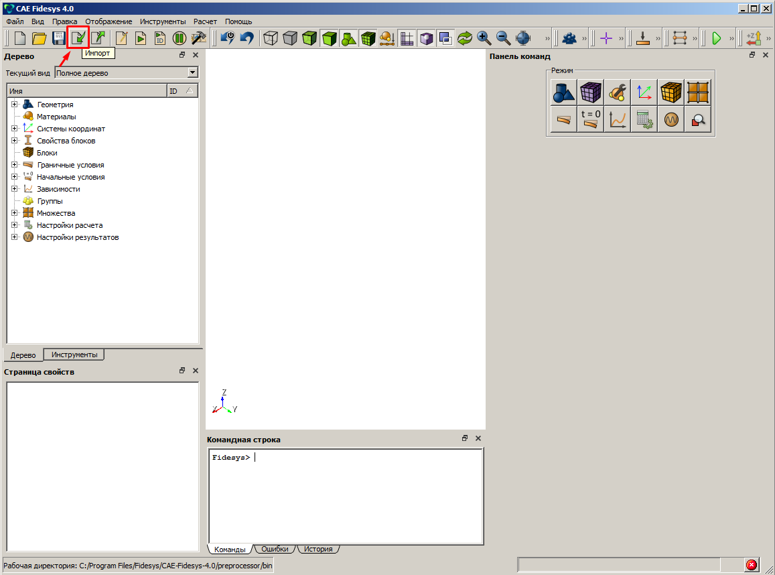Image resolution: width=775 pixels, height=575 pixels.
Task: Click the red stop button in status bar
Action: coord(752,565)
